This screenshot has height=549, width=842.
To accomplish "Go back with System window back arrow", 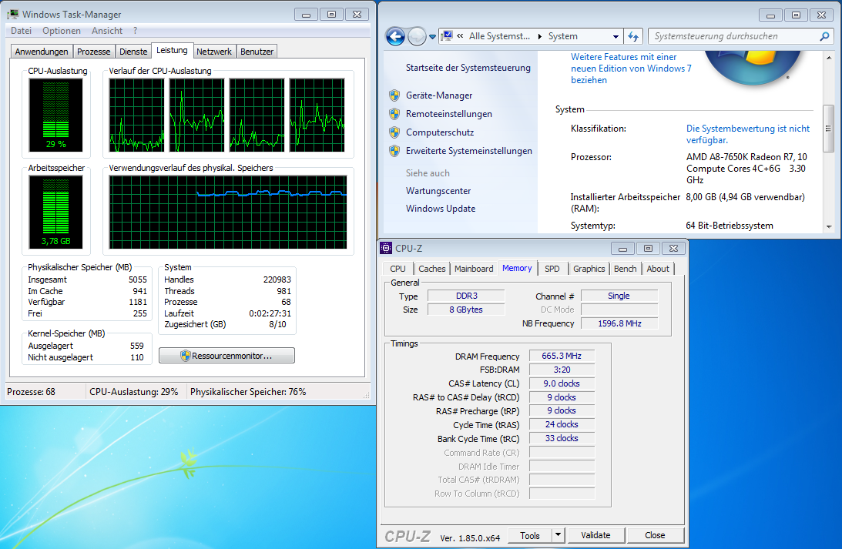I will click(x=396, y=36).
